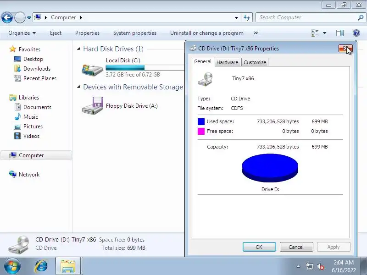367x275 pixels.
Task: Click OK in Properties dialog
Action: coord(259,247)
